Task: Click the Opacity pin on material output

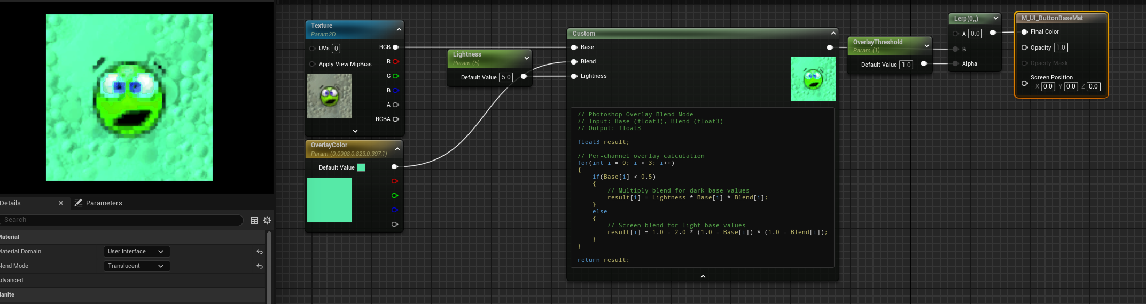Action: point(1025,47)
